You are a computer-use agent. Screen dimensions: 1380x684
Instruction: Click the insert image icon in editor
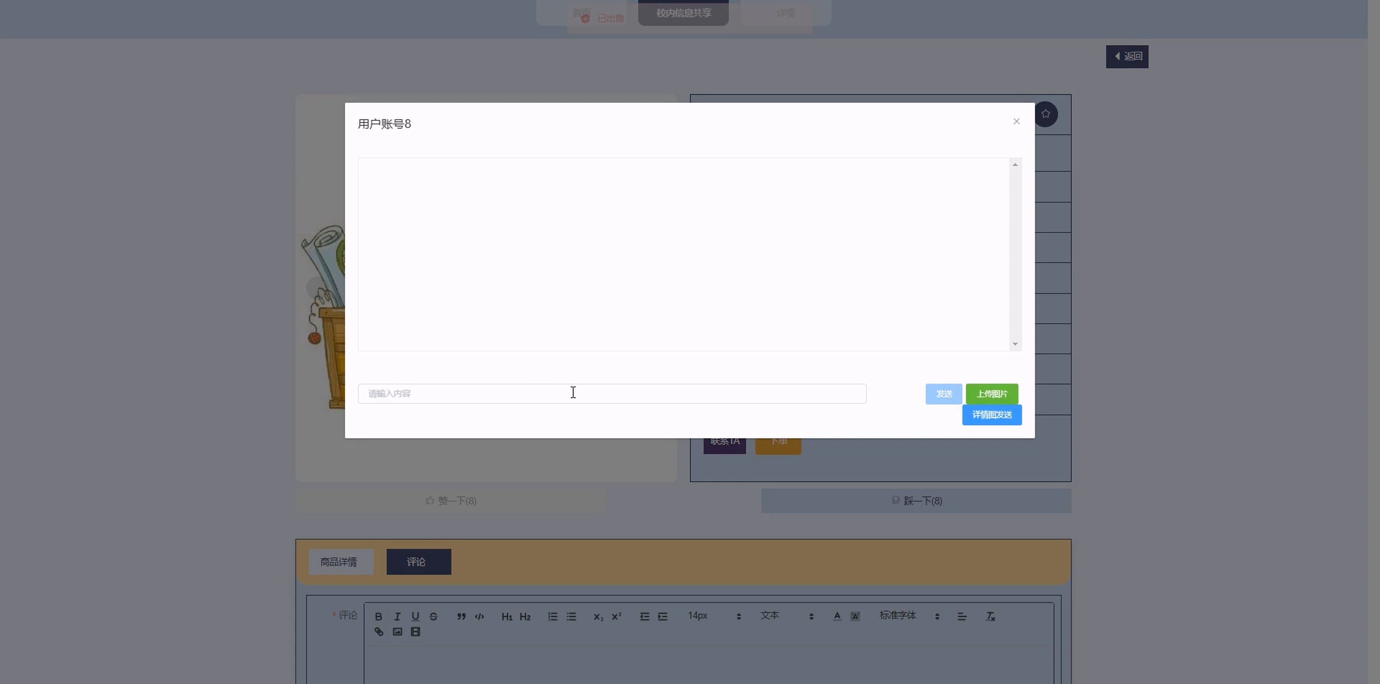[x=397, y=632]
